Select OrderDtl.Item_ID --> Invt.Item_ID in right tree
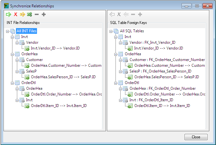The height and width of the screenshot is (145, 216). [x=162, y=106]
